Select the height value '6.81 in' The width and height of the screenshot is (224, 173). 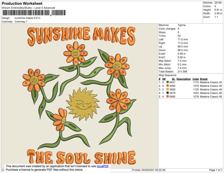pyautogui.click(x=218, y=10)
